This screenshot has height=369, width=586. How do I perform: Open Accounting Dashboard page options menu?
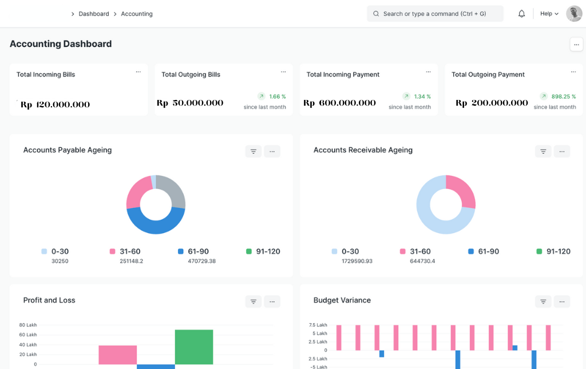pyautogui.click(x=576, y=45)
